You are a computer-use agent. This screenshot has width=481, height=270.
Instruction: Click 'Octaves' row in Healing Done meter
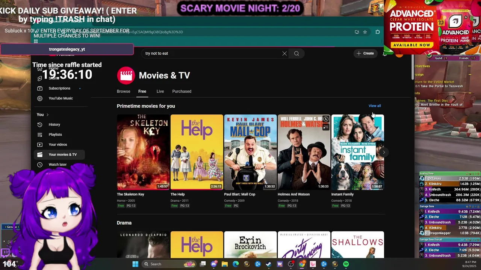pos(450,179)
